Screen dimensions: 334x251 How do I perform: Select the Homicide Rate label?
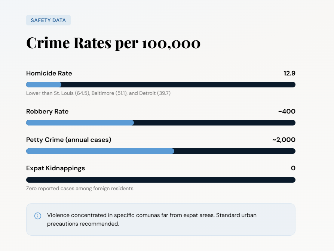coord(49,73)
